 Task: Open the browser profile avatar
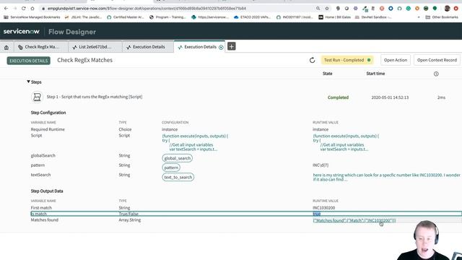(x=448, y=9)
